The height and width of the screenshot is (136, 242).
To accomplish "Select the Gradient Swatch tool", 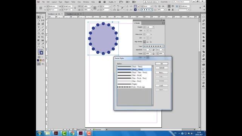I will click(39, 40).
